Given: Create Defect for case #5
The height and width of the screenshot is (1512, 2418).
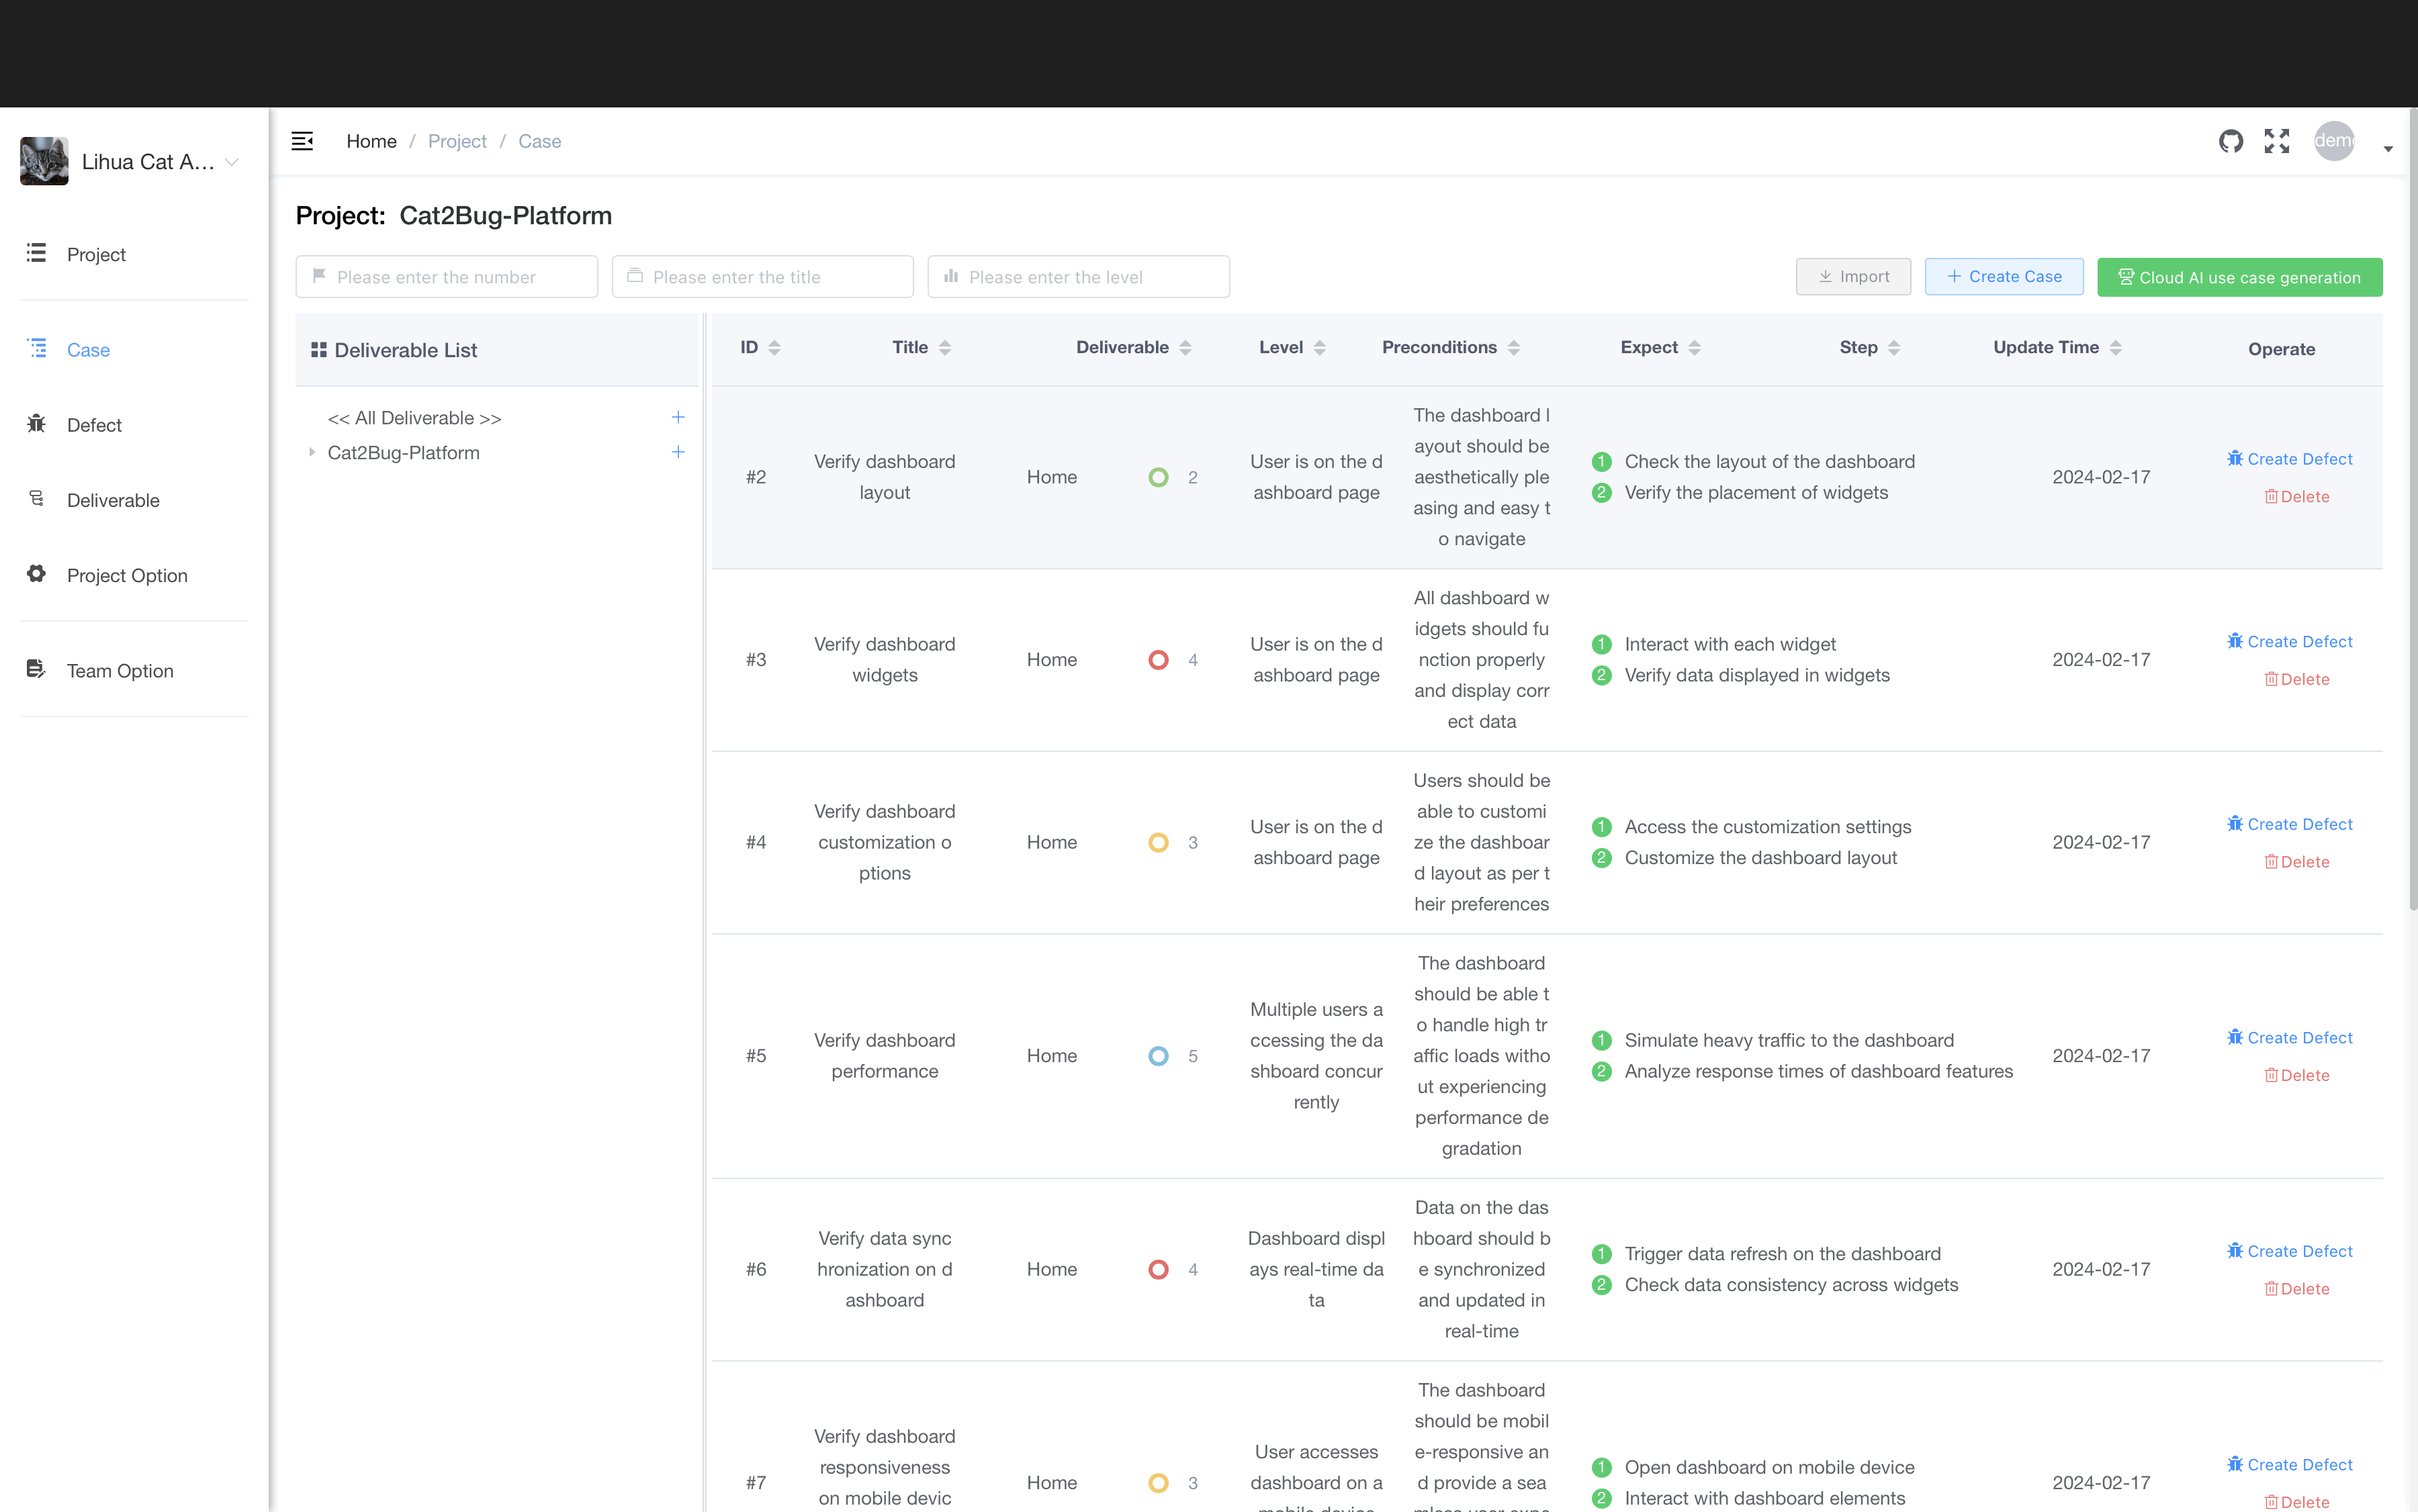Looking at the screenshot, I should click(2289, 1038).
